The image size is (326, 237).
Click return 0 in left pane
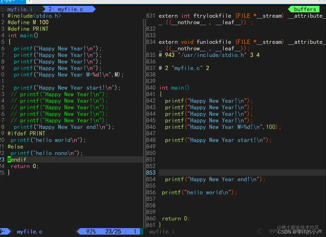(x=25, y=166)
